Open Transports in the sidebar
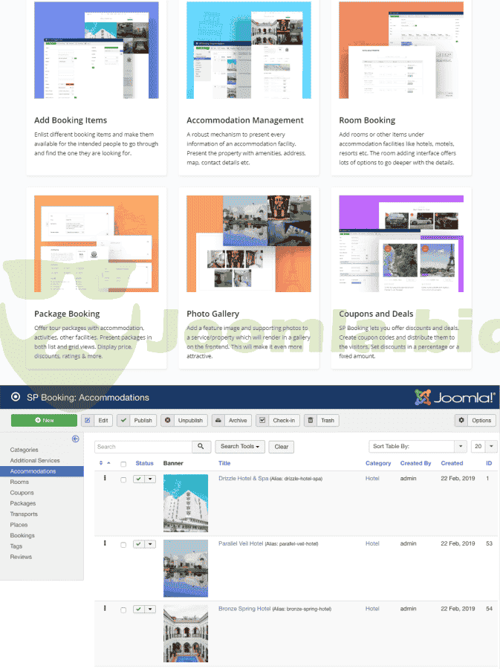The image size is (500, 669). pyautogui.click(x=24, y=514)
